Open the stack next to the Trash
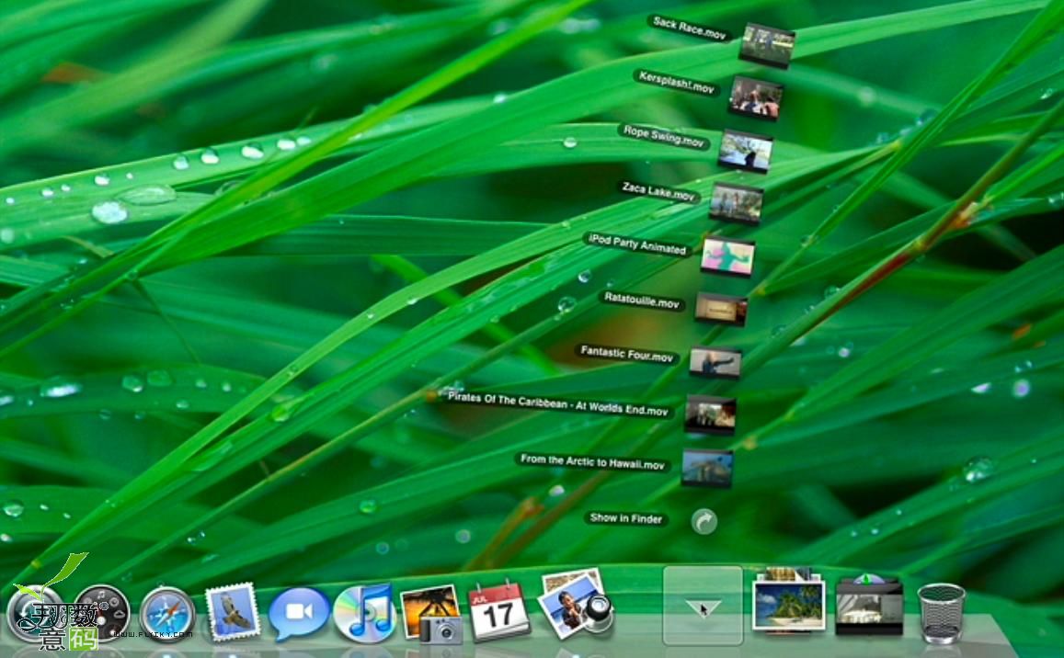This screenshot has width=1064, height=658. [x=869, y=605]
